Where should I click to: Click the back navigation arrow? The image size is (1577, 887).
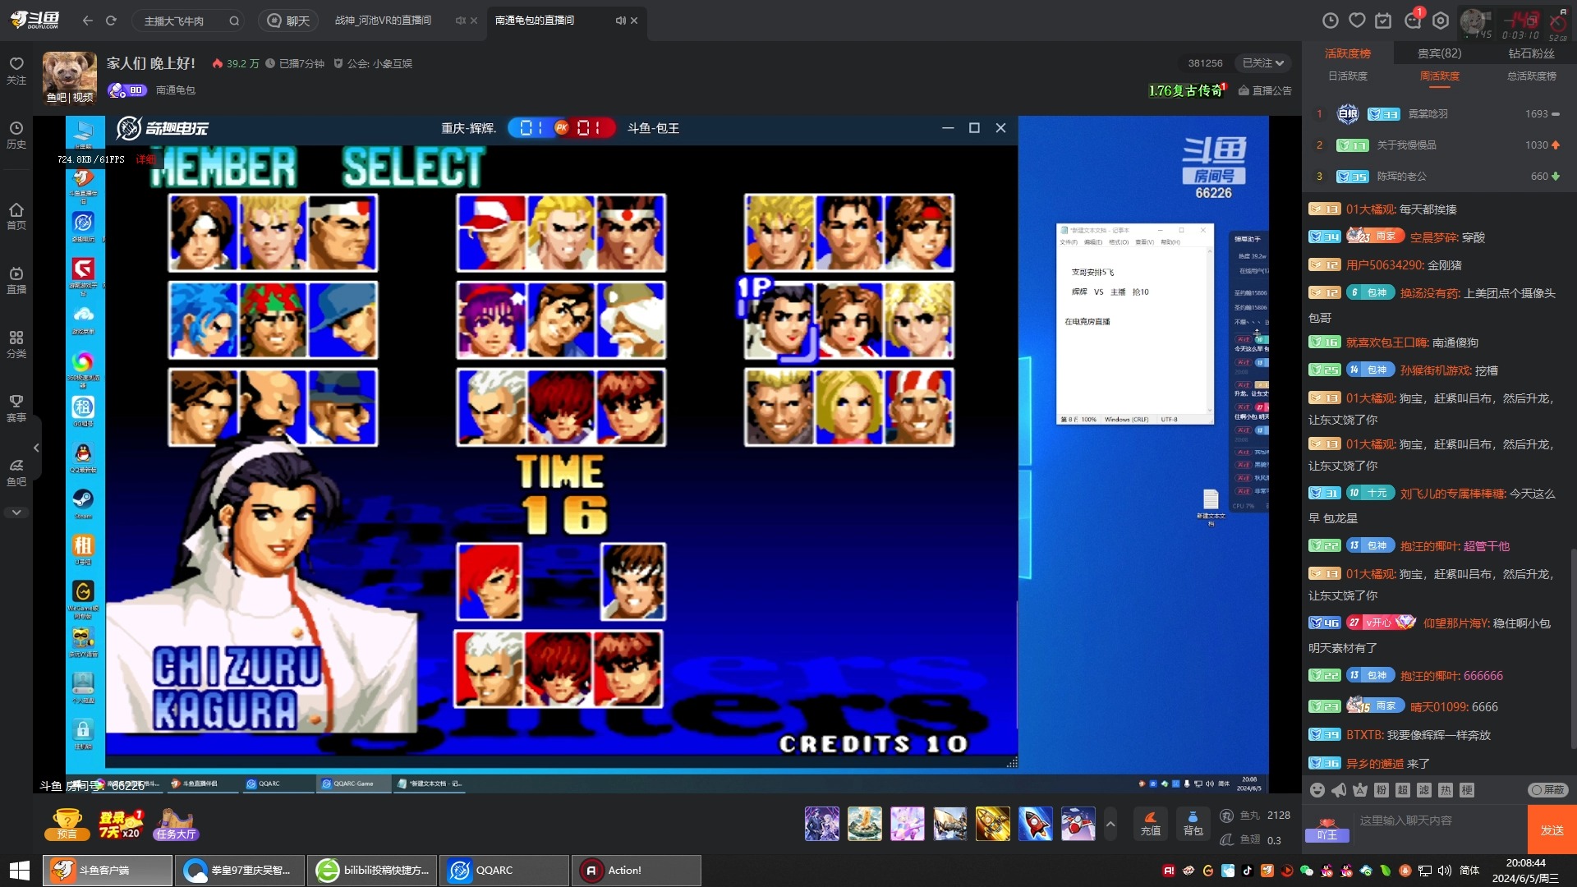[88, 21]
